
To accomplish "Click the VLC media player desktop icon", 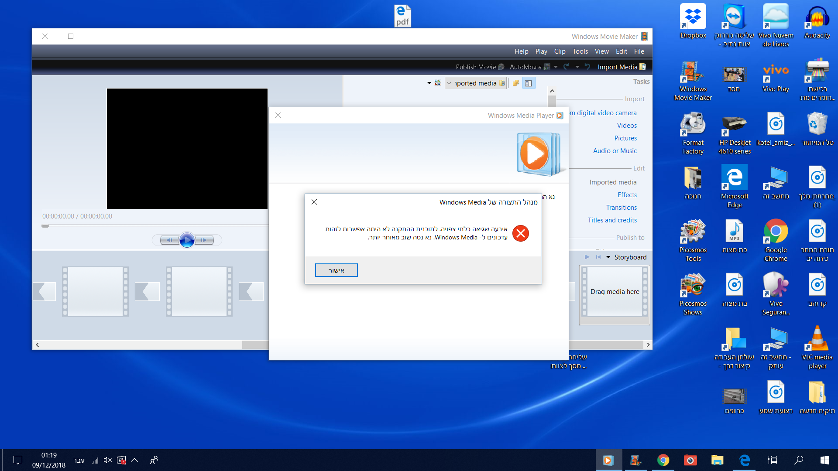I will pyautogui.click(x=817, y=348).
